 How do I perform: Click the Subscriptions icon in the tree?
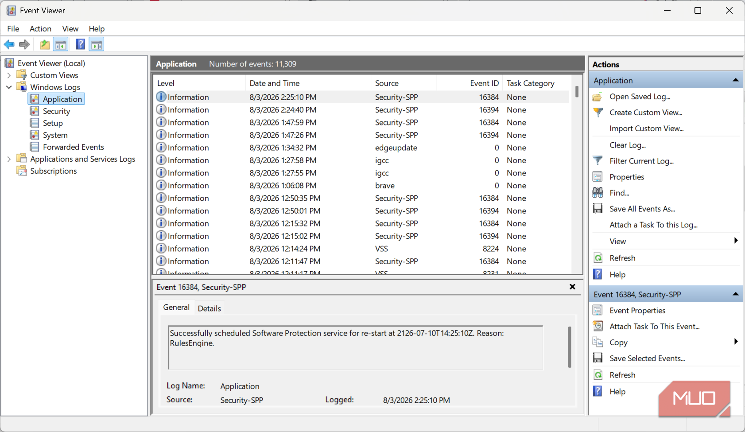point(22,171)
